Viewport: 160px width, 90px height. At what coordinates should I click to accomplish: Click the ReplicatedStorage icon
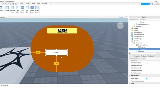(x=132, y=35)
